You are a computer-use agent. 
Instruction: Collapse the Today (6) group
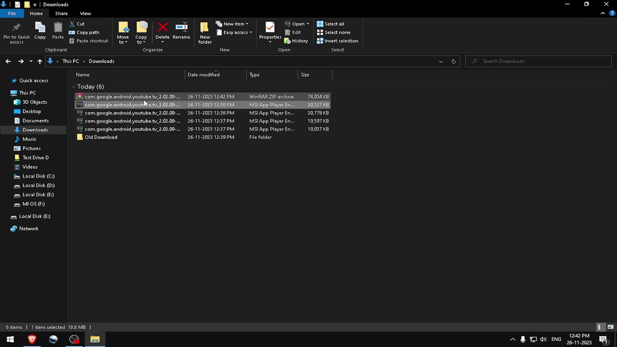pos(73,87)
